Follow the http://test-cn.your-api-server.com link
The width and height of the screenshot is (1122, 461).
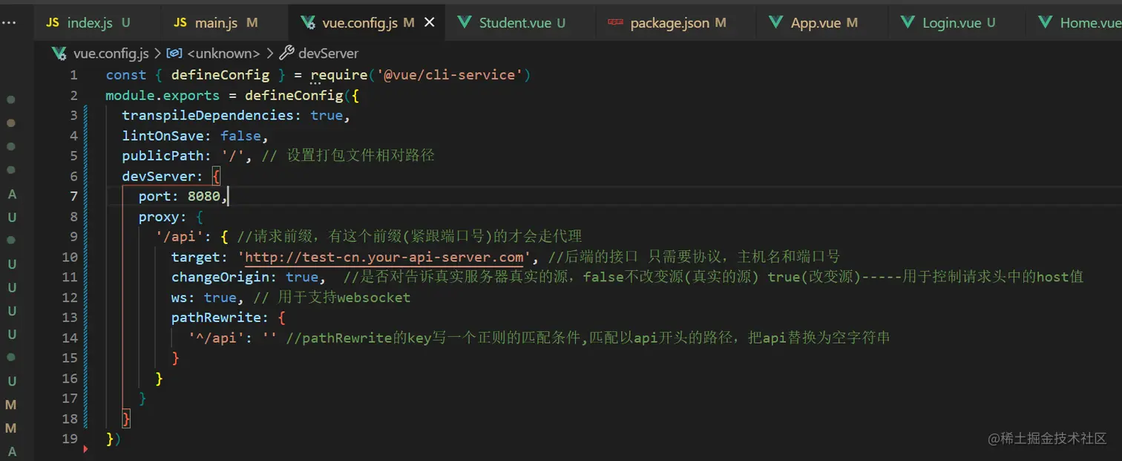coord(384,258)
